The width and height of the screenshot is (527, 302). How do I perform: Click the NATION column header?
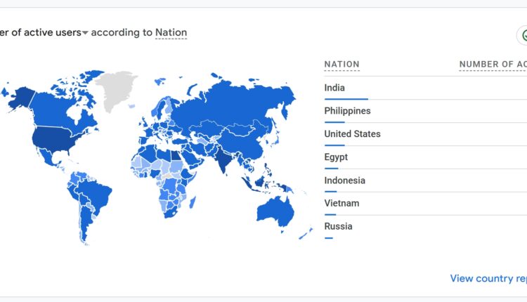pos(341,65)
